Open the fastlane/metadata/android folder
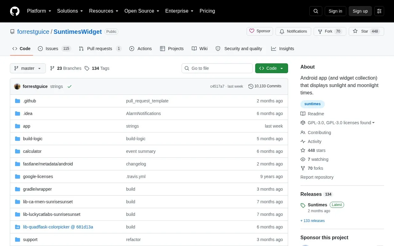This screenshot has height=246, width=394. pos(48,164)
